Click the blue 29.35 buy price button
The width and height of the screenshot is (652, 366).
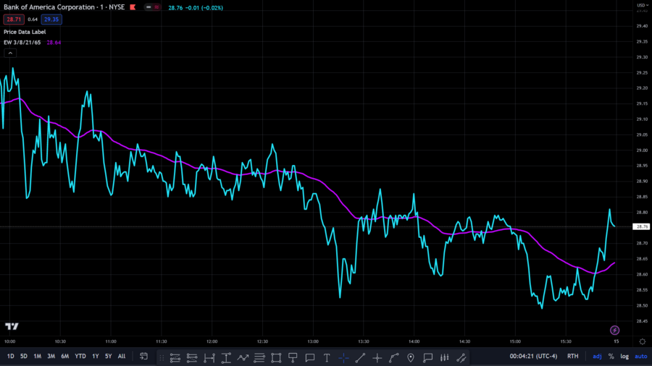[x=51, y=20]
